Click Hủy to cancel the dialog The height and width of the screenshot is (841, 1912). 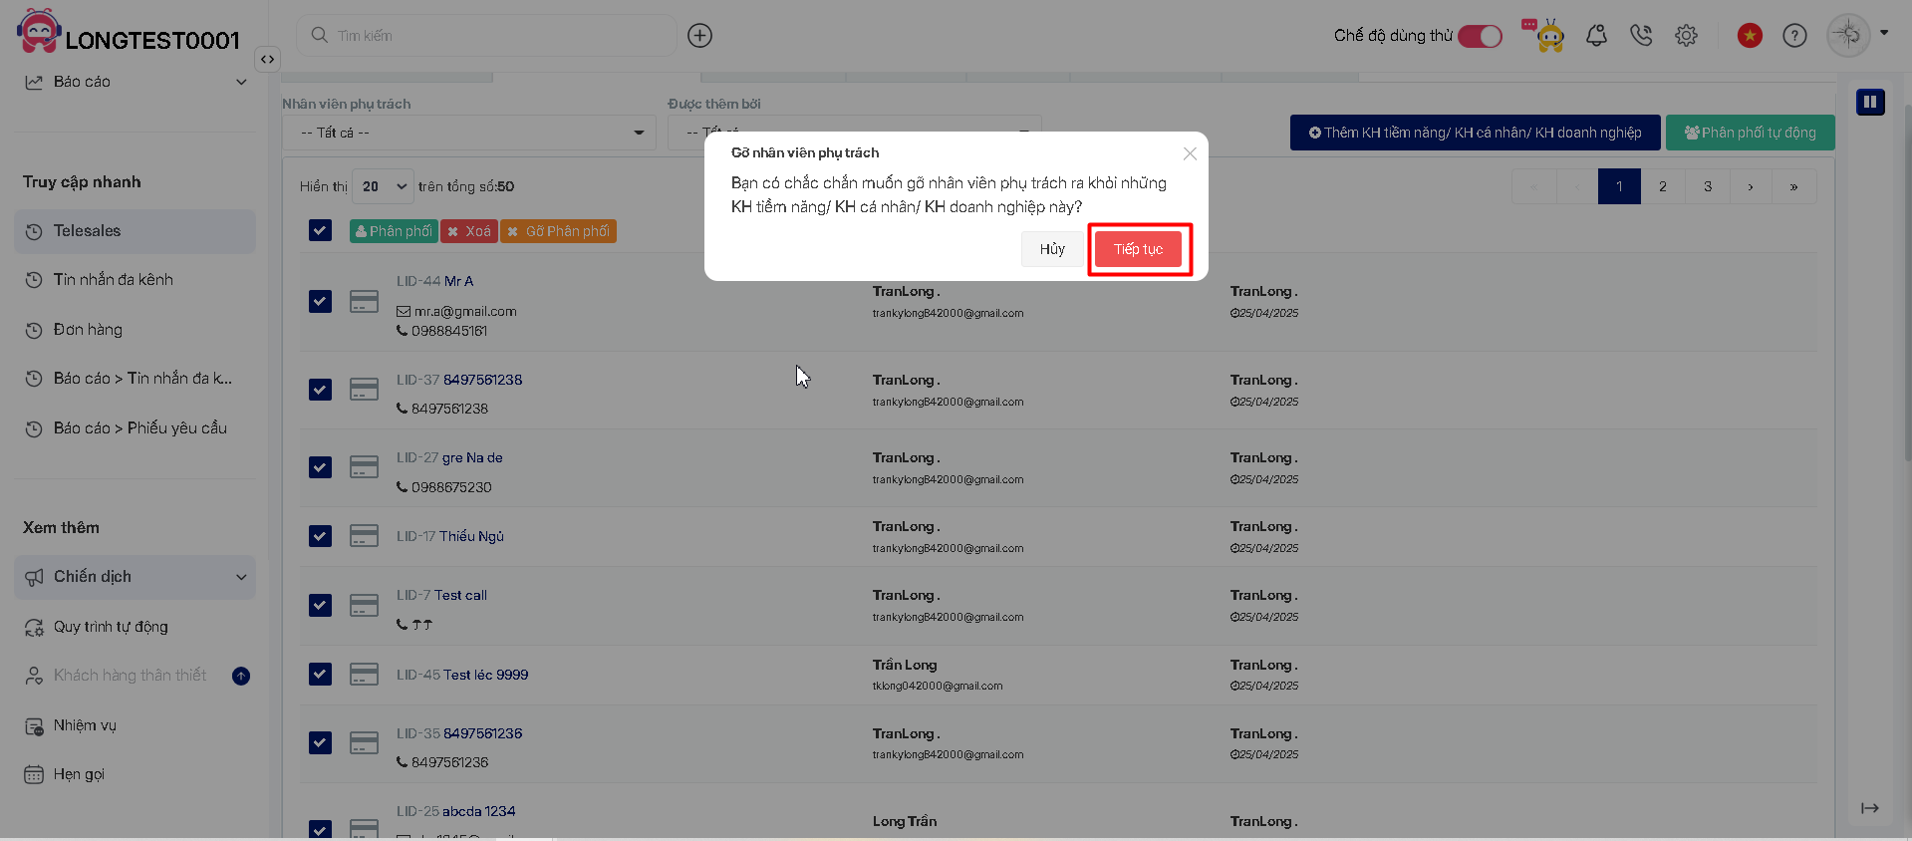[1052, 249]
